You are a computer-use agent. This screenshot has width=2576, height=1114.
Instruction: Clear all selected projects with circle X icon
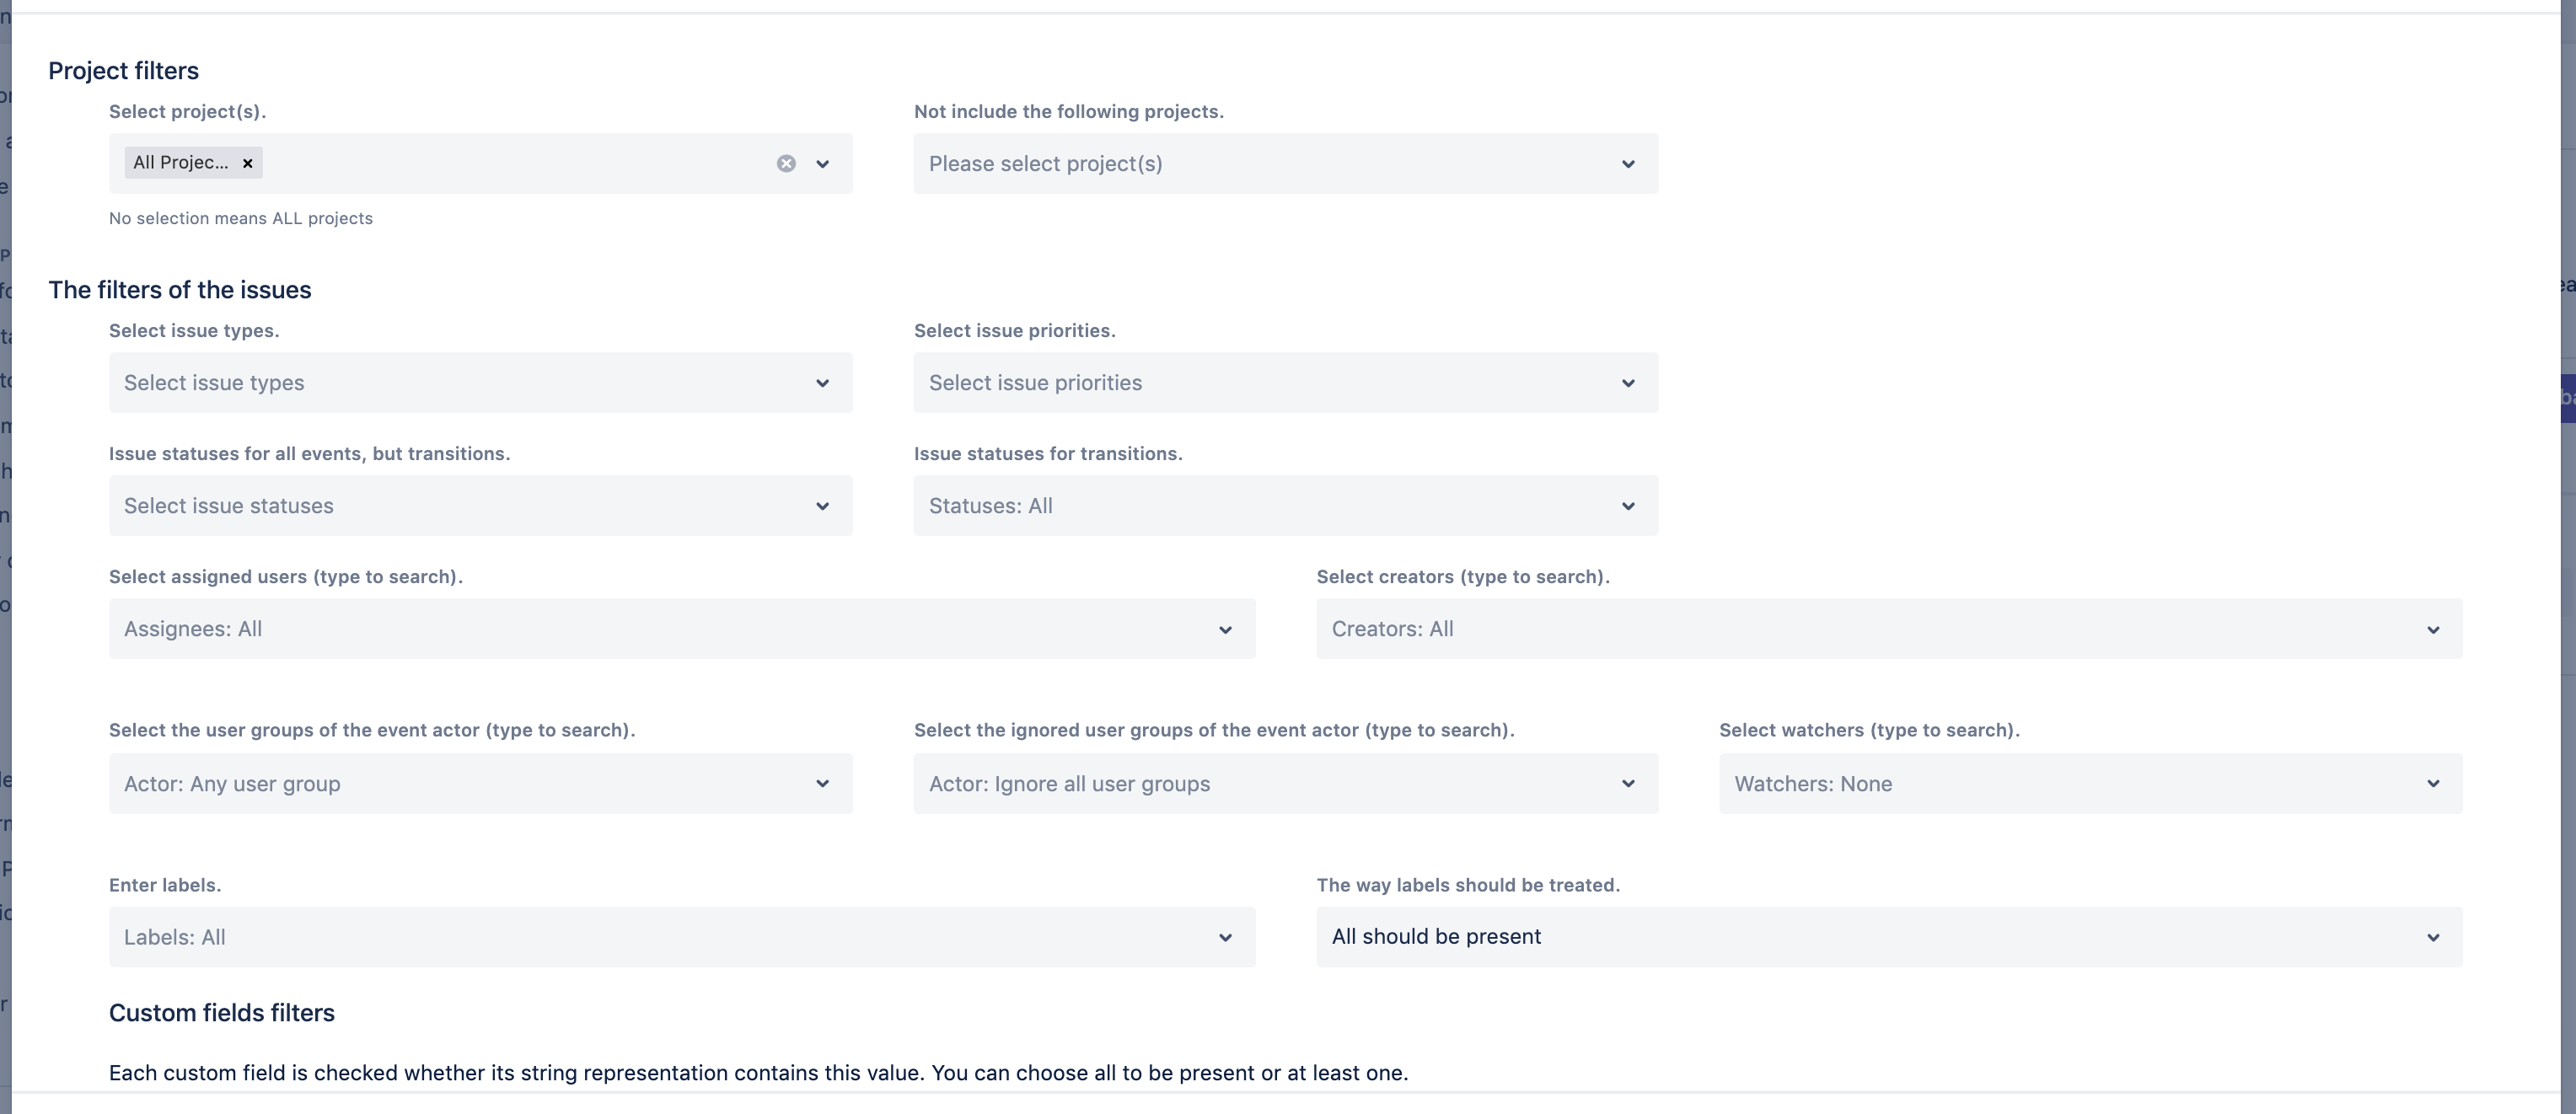point(786,163)
